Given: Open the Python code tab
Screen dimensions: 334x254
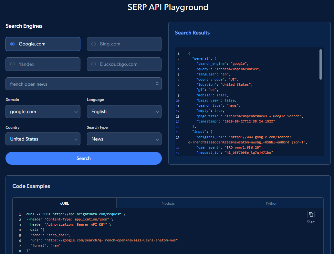Looking at the screenshot, I should (272, 203).
